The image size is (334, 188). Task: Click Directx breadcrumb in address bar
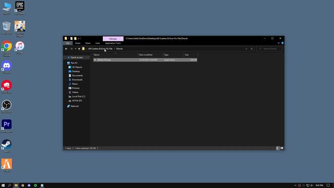tap(120, 49)
